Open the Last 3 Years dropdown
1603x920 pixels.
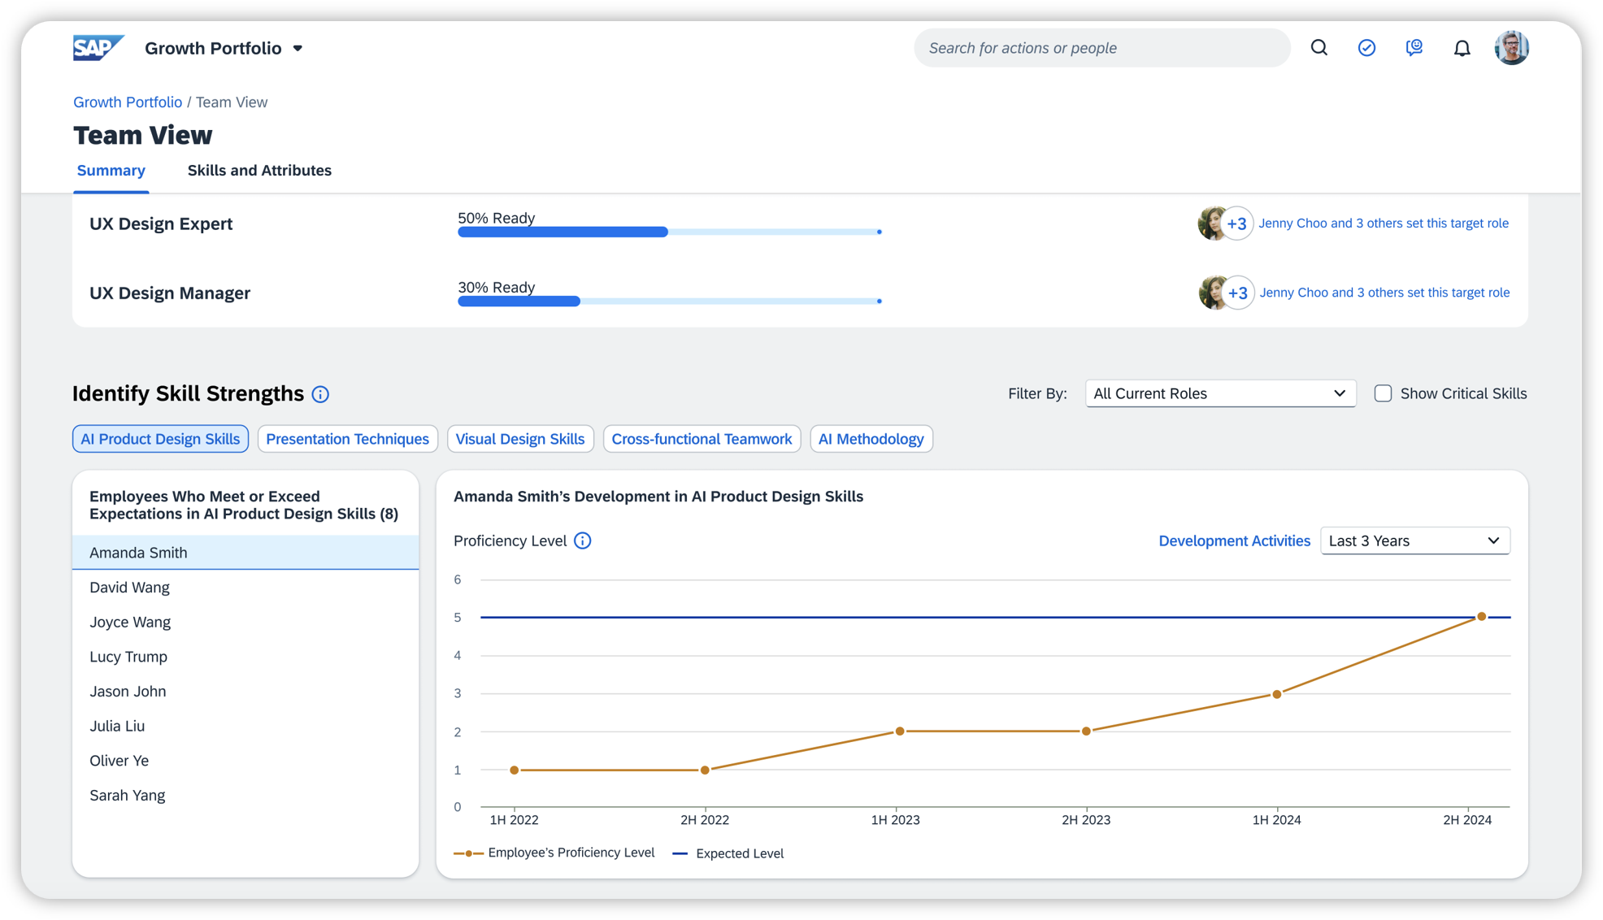pyautogui.click(x=1414, y=541)
